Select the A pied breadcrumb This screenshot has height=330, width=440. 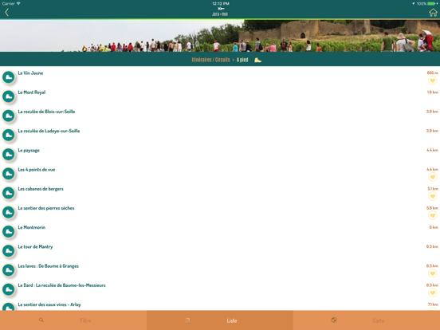pyautogui.click(x=242, y=60)
